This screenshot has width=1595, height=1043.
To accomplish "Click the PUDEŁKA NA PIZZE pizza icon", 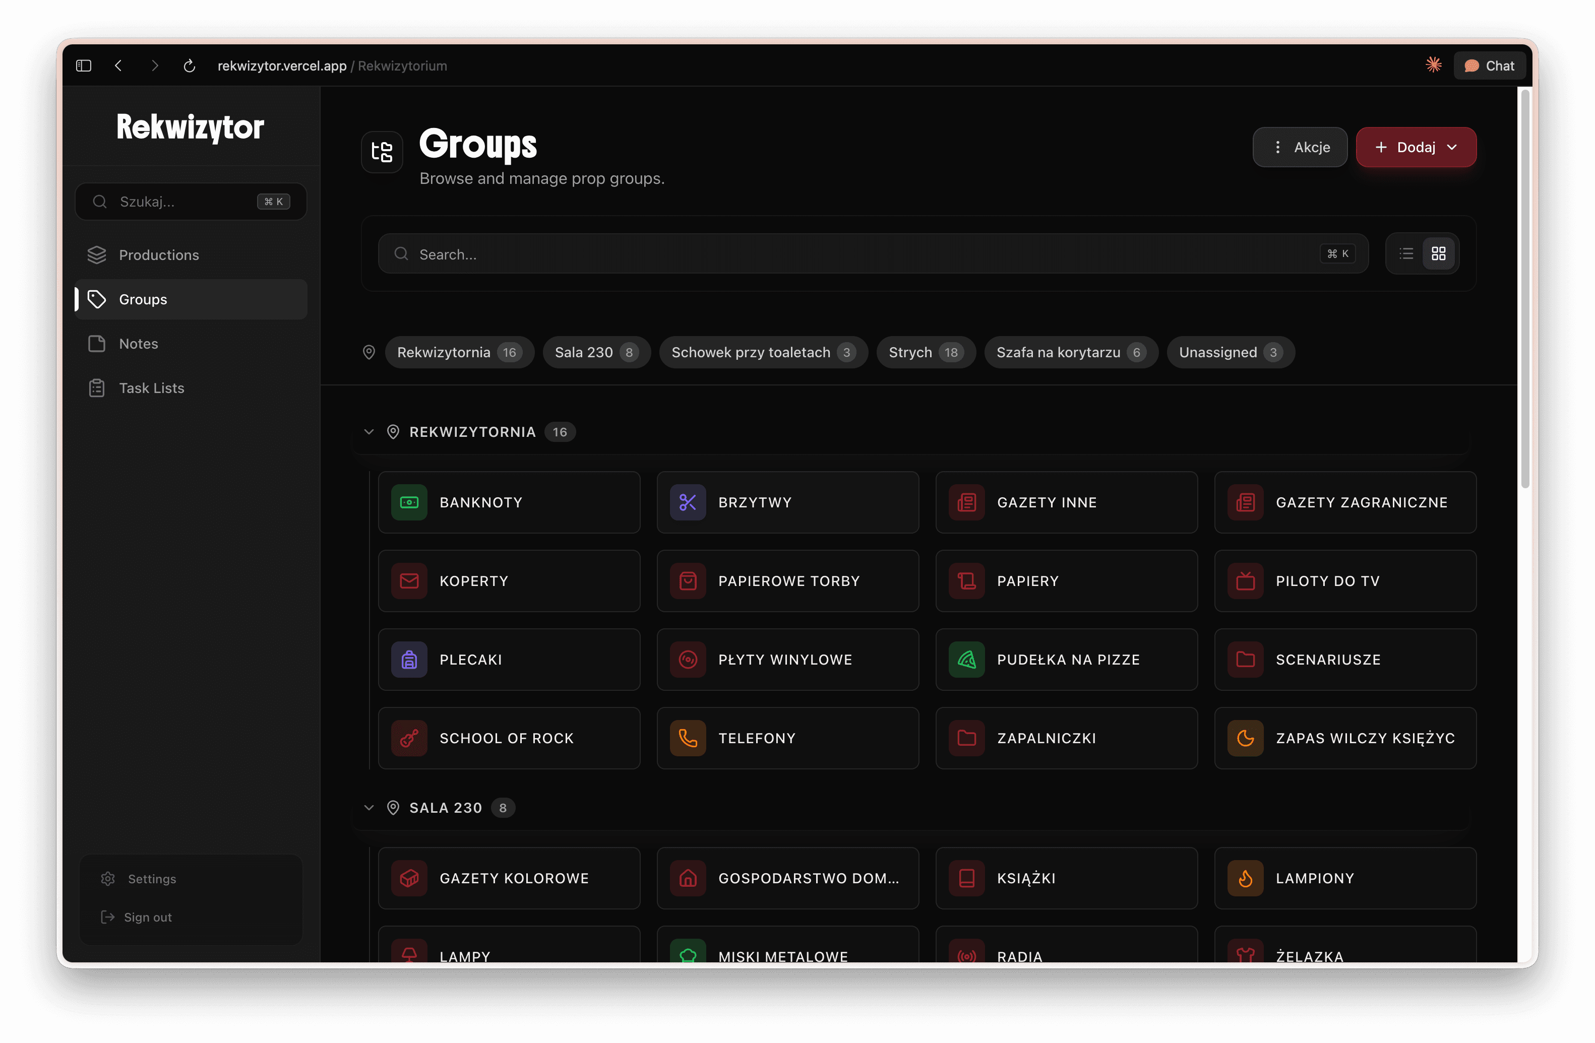I will [x=966, y=660].
